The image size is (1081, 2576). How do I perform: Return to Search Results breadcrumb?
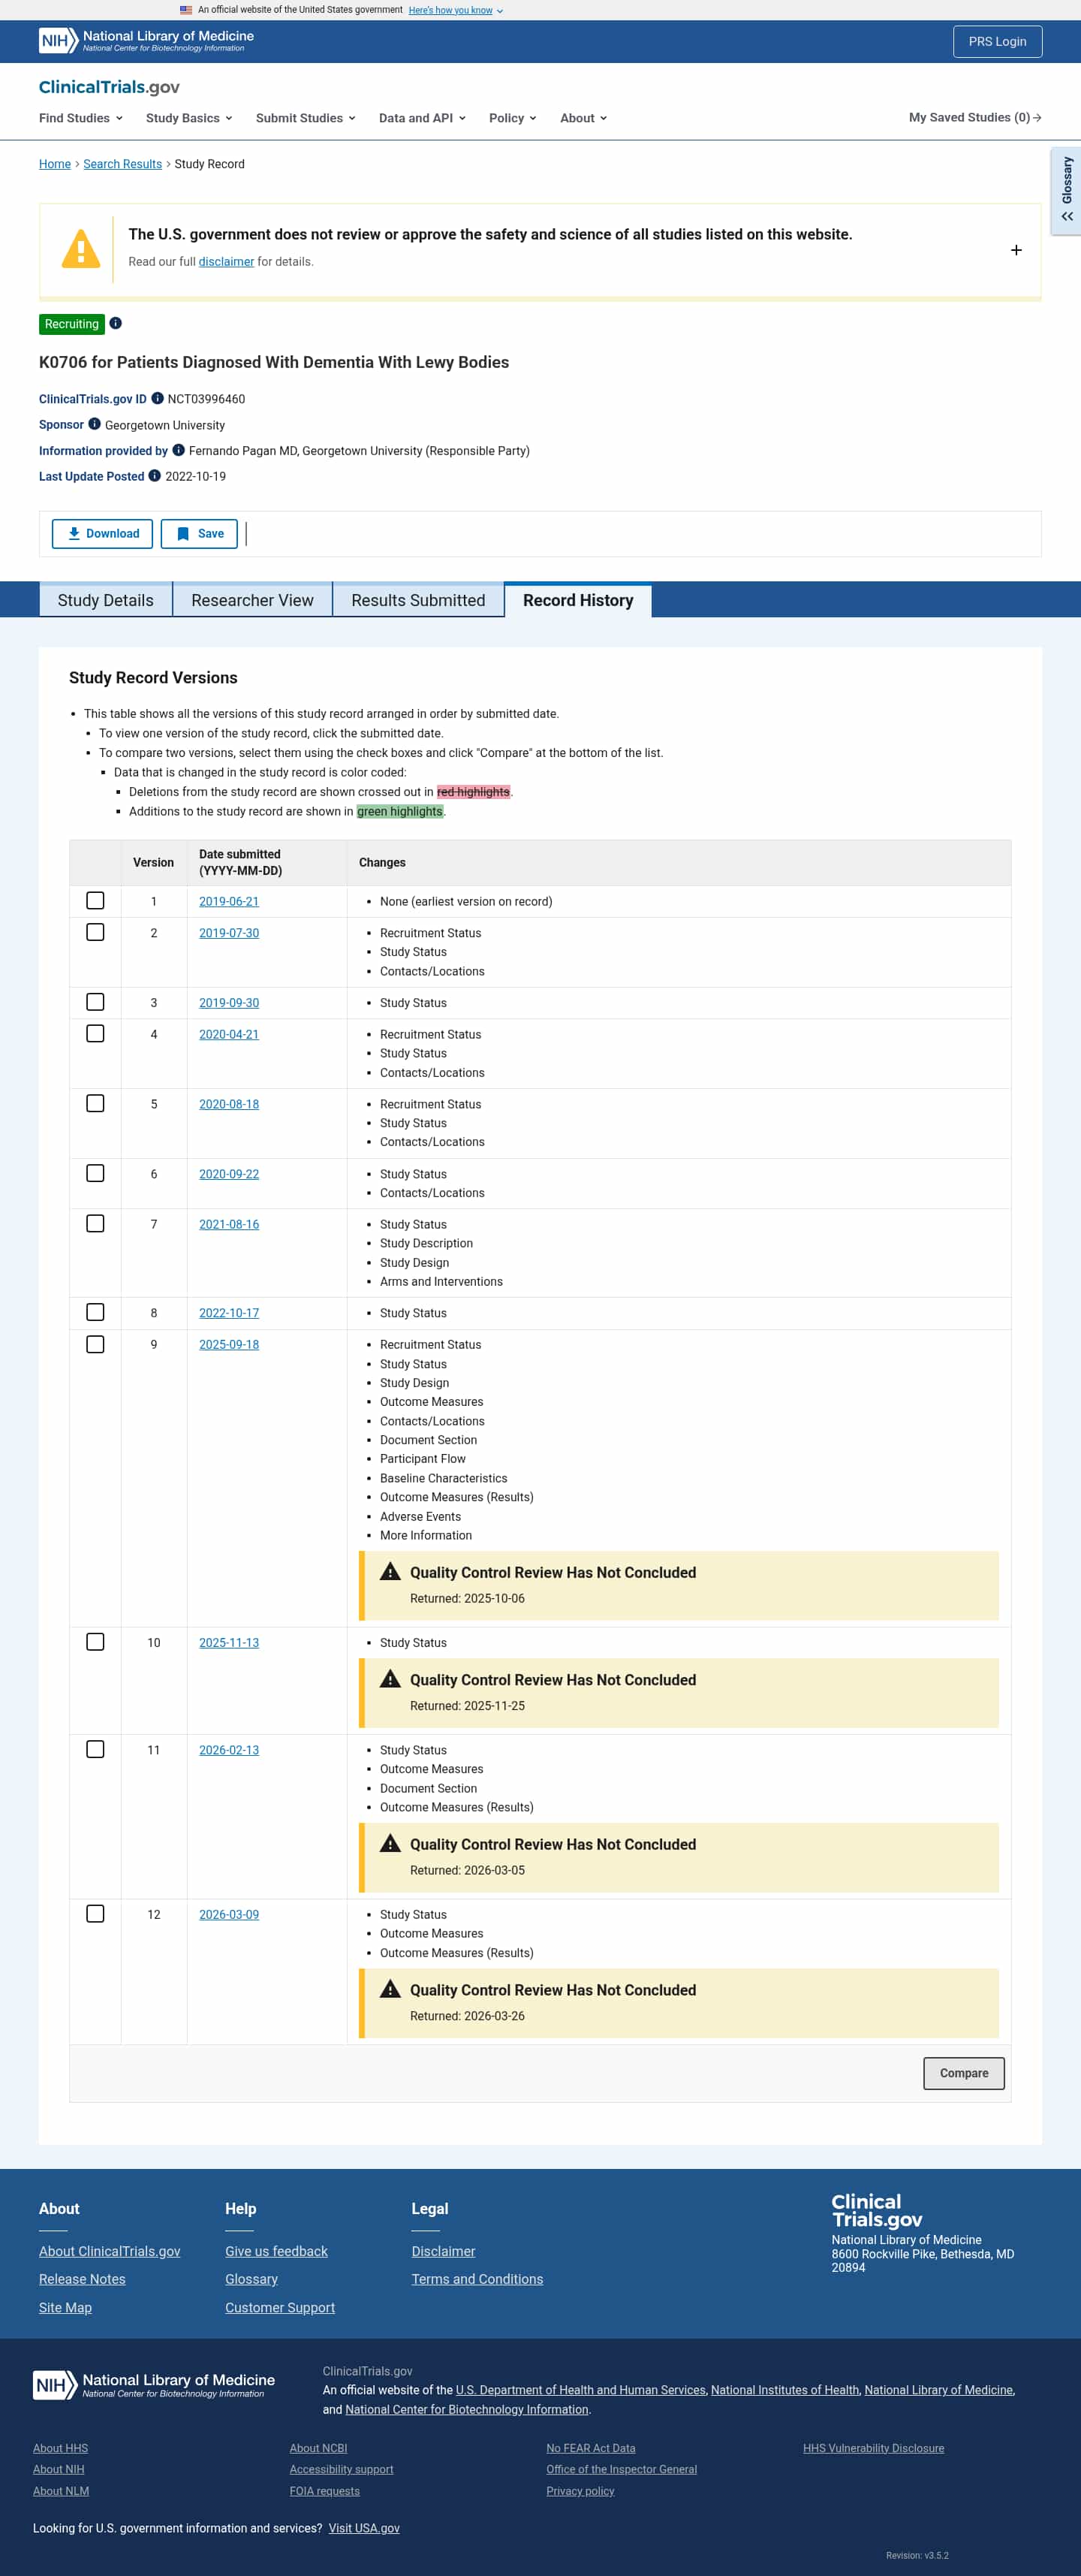(x=123, y=164)
